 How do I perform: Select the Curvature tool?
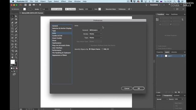16,23
